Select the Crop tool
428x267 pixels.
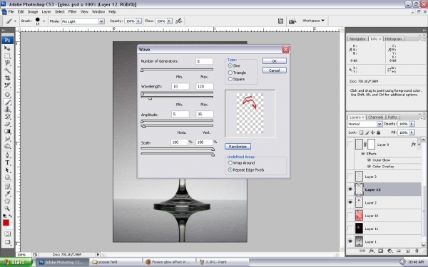tap(7, 78)
